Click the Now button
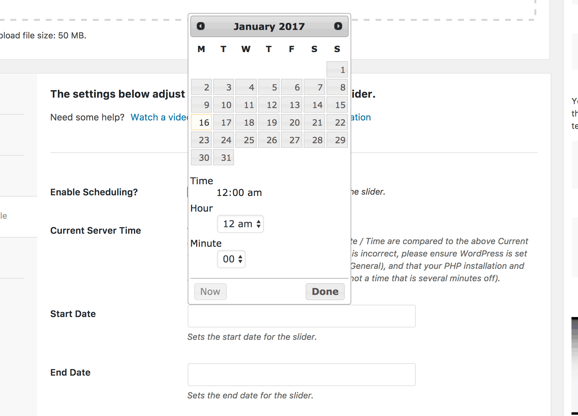 point(210,292)
